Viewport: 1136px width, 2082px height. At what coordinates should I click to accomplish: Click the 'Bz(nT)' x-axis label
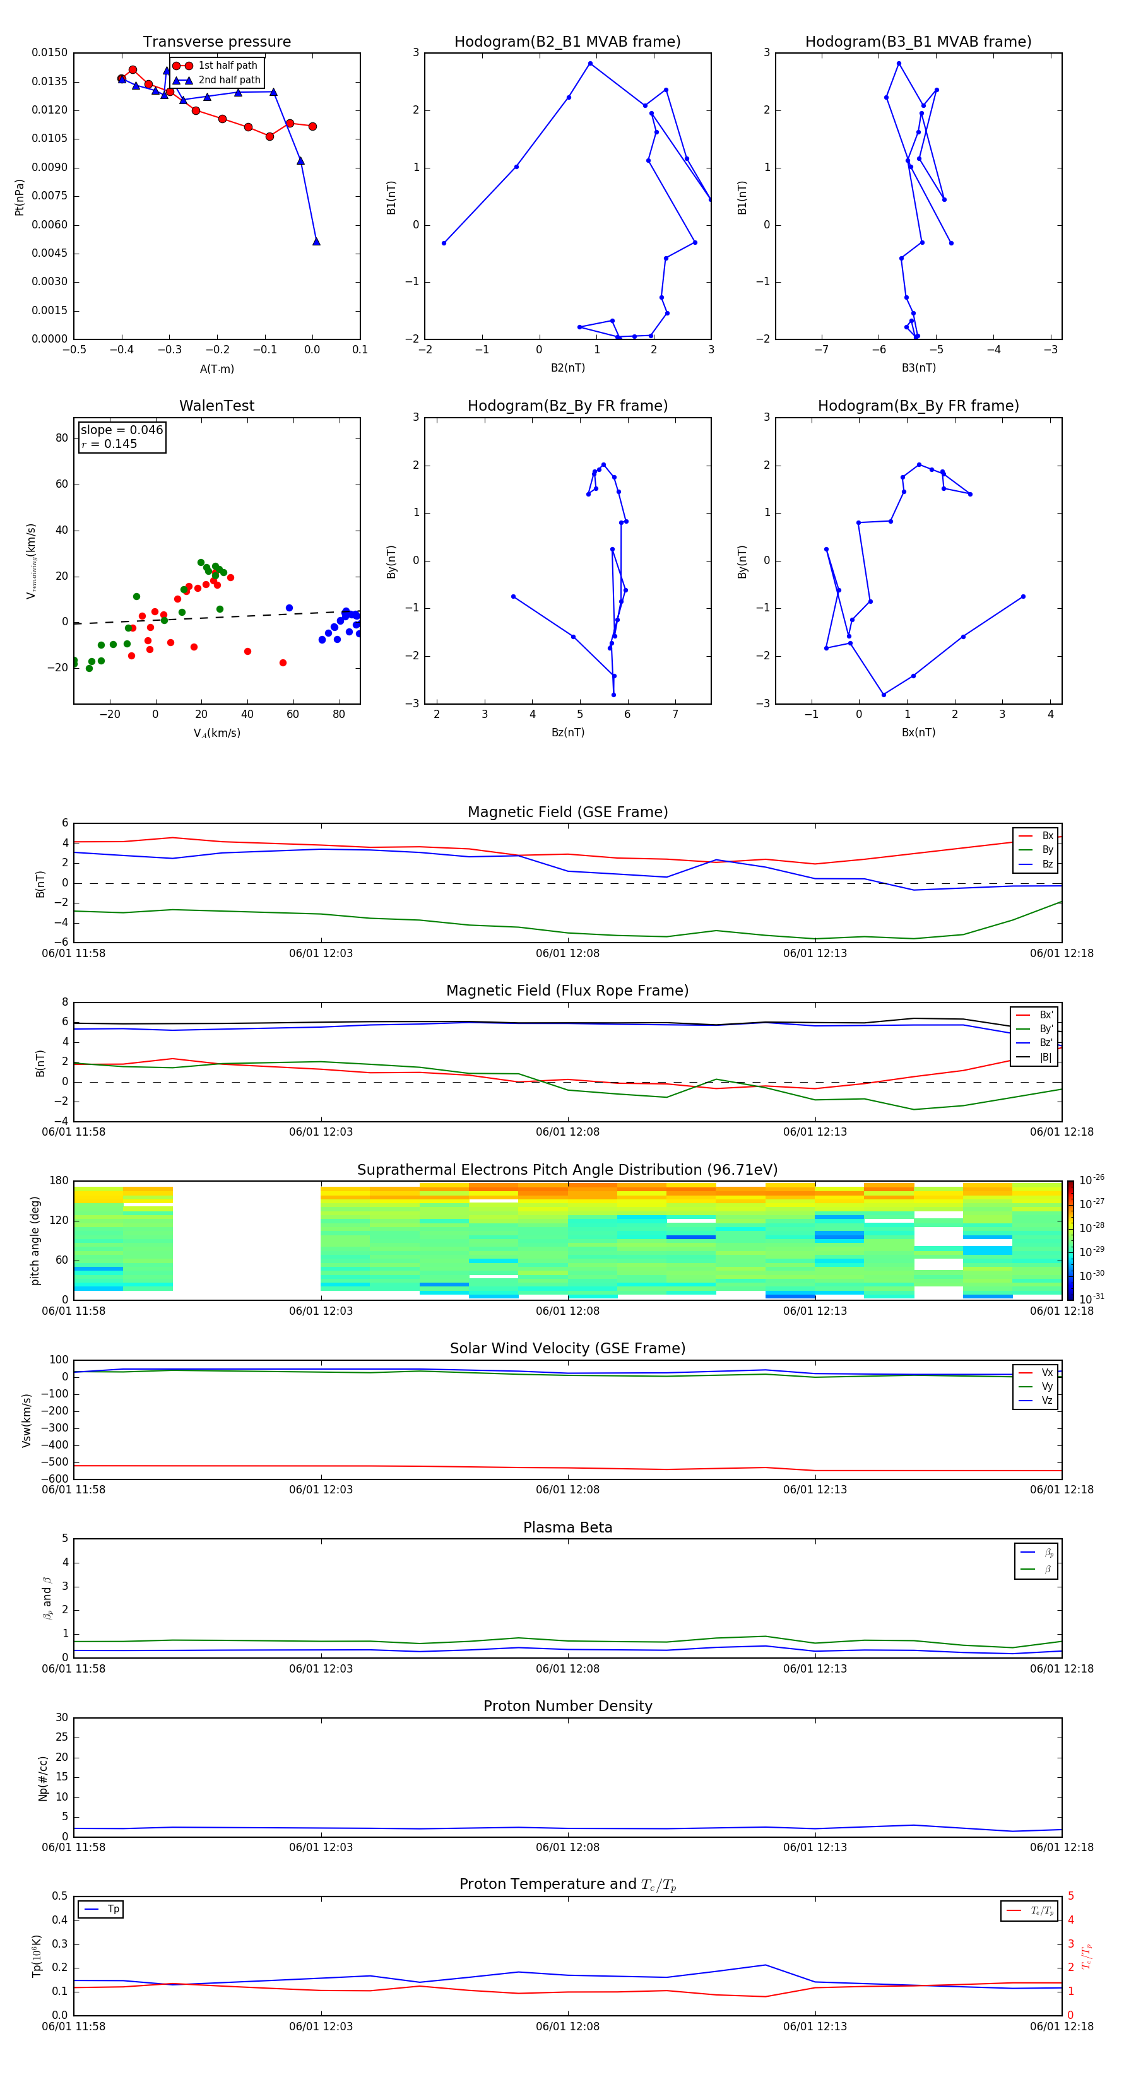pyautogui.click(x=567, y=732)
